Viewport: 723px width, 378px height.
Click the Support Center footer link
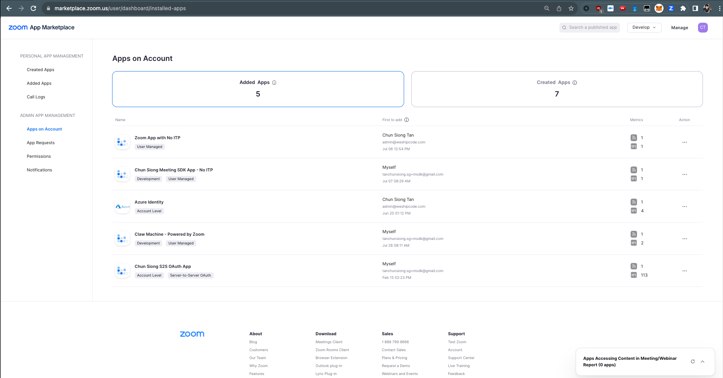click(461, 358)
